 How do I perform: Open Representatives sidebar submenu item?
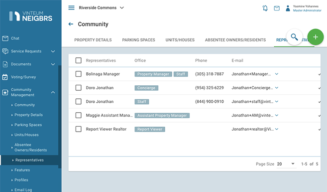pos(29,160)
